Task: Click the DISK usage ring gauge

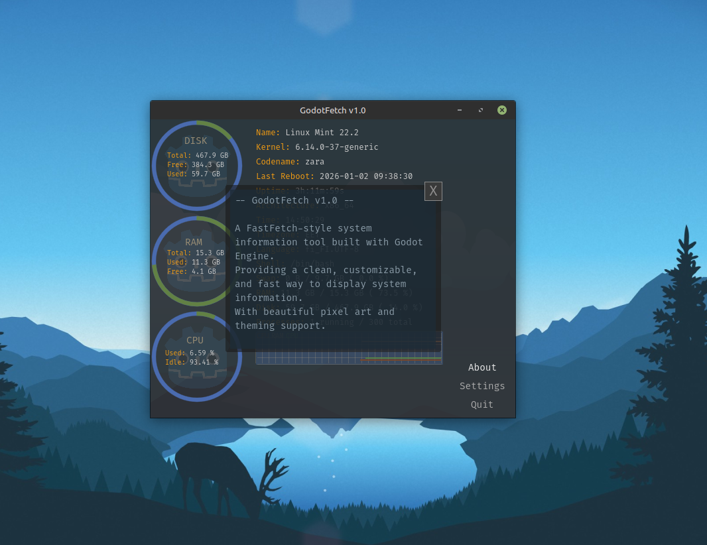Action: click(x=196, y=165)
